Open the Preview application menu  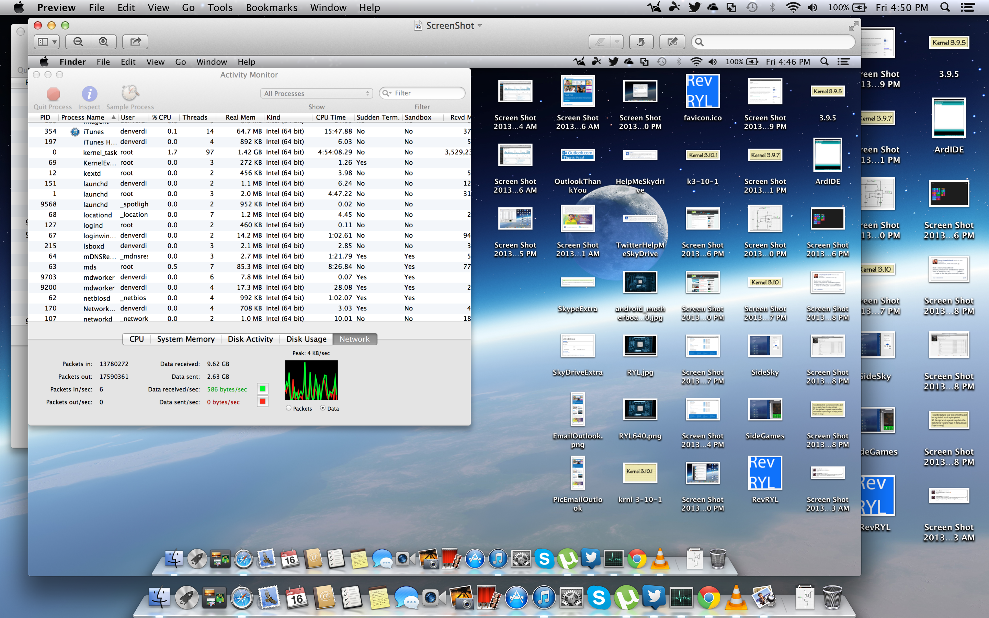pyautogui.click(x=56, y=7)
